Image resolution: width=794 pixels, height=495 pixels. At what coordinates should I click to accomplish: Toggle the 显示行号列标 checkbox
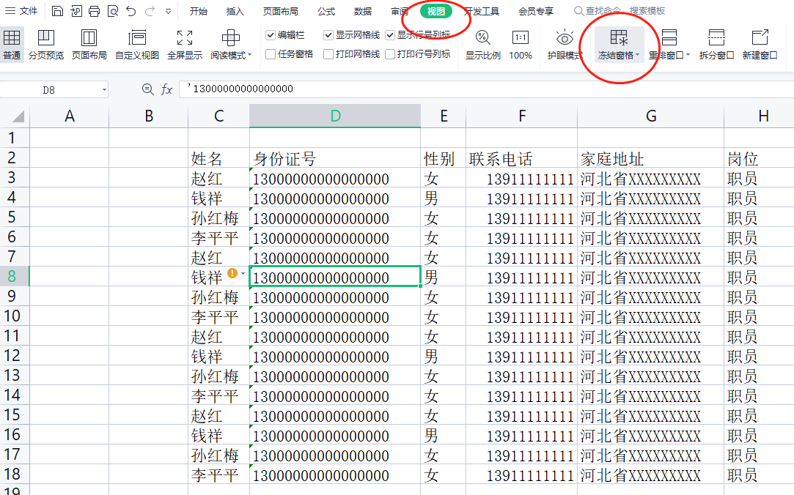390,35
